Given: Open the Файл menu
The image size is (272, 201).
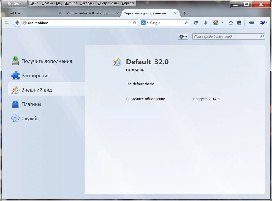Looking at the screenshot, I should tap(34, 3).
